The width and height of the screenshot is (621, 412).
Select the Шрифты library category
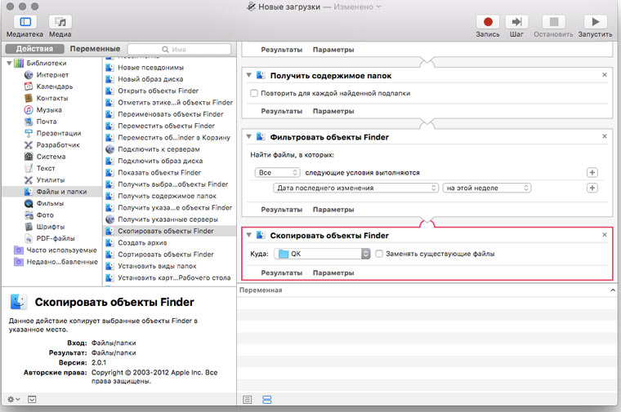(51, 227)
